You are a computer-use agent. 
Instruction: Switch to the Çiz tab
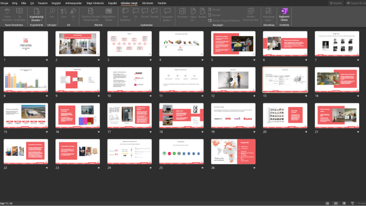(x=32, y=3)
